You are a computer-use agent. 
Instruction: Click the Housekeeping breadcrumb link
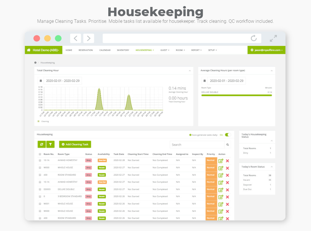pos(48,63)
